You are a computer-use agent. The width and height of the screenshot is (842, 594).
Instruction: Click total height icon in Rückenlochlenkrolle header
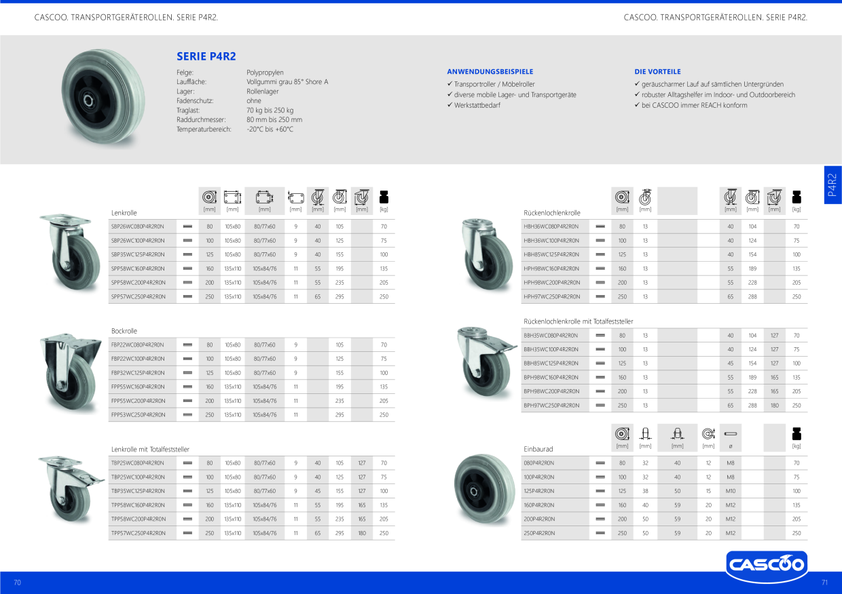click(752, 197)
